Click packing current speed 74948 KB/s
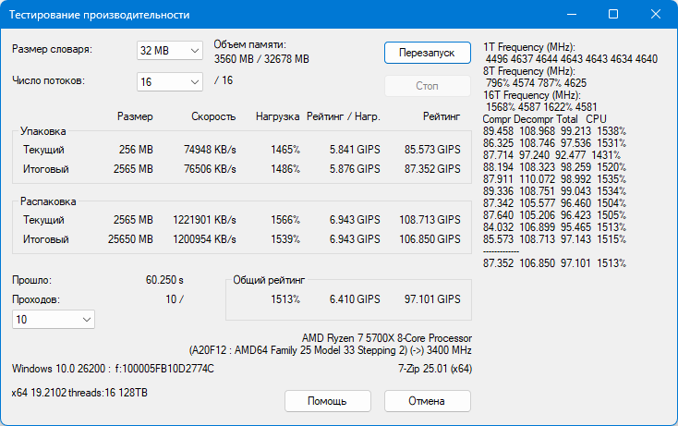The width and height of the screenshot is (678, 426). (210, 150)
